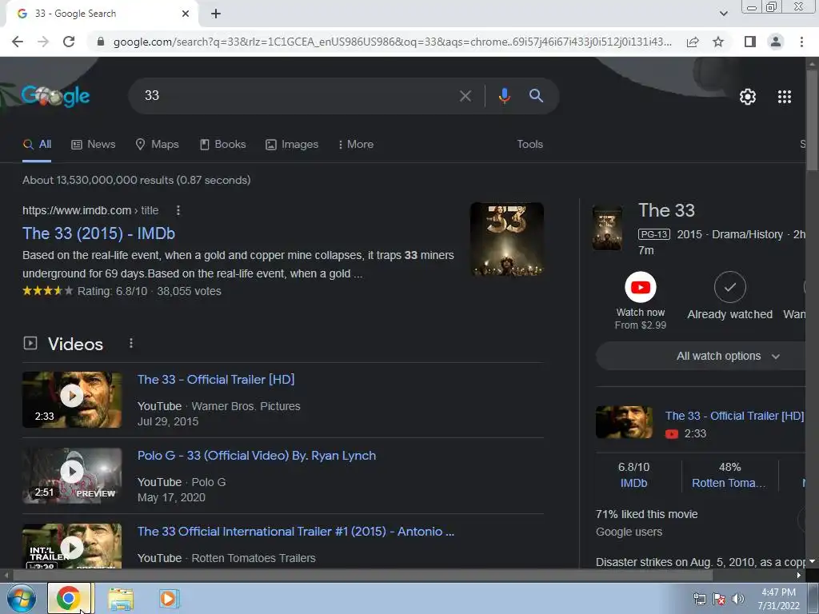Open the Action Center flag icon
819x614 pixels.
(718, 599)
